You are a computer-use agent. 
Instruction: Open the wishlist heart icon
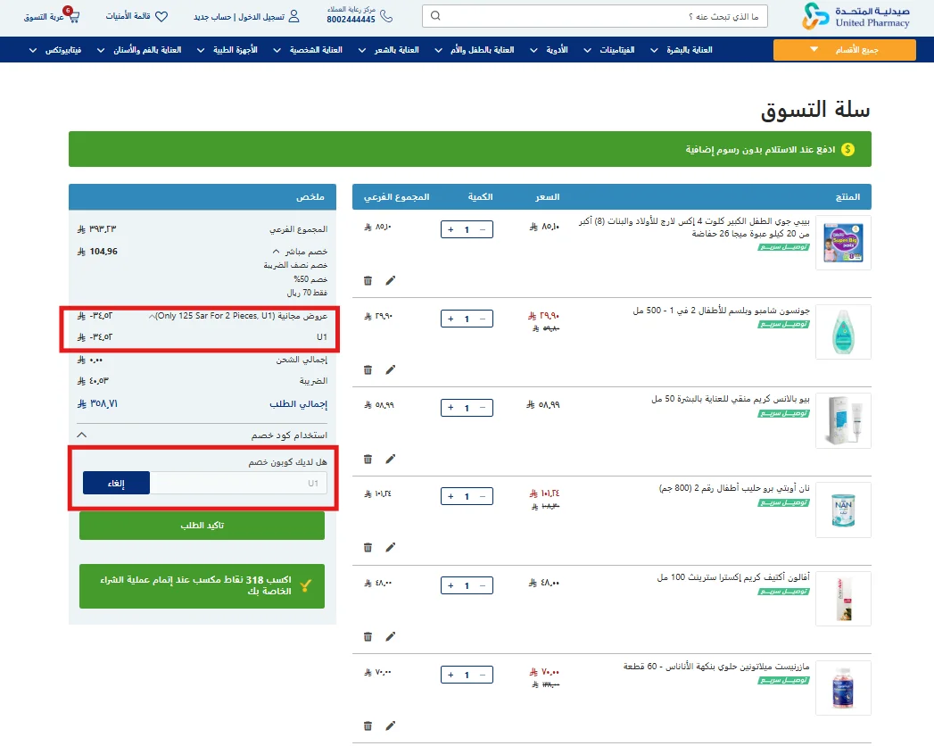(161, 17)
